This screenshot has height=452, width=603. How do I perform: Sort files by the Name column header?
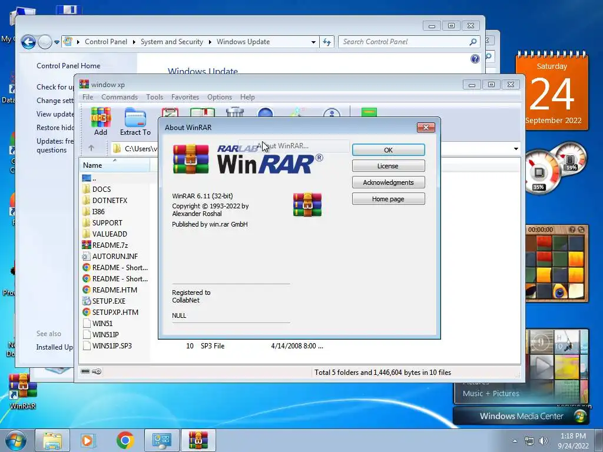pos(115,165)
